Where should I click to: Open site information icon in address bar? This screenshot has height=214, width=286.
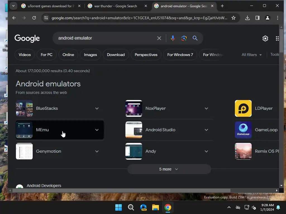46,18
